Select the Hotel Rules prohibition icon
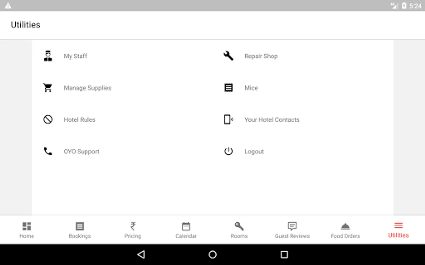Screen dimensions: 425x265 click(x=48, y=120)
